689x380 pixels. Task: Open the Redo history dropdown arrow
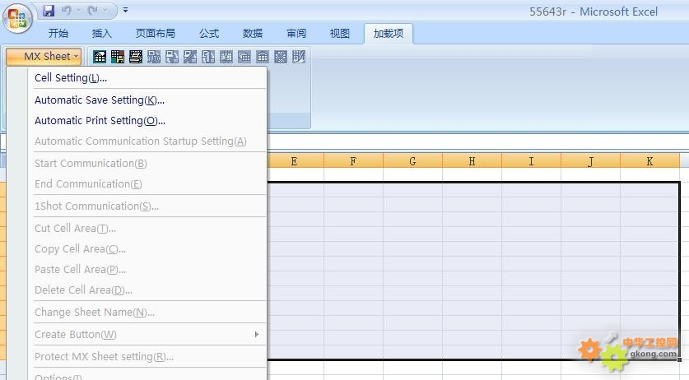(105, 10)
